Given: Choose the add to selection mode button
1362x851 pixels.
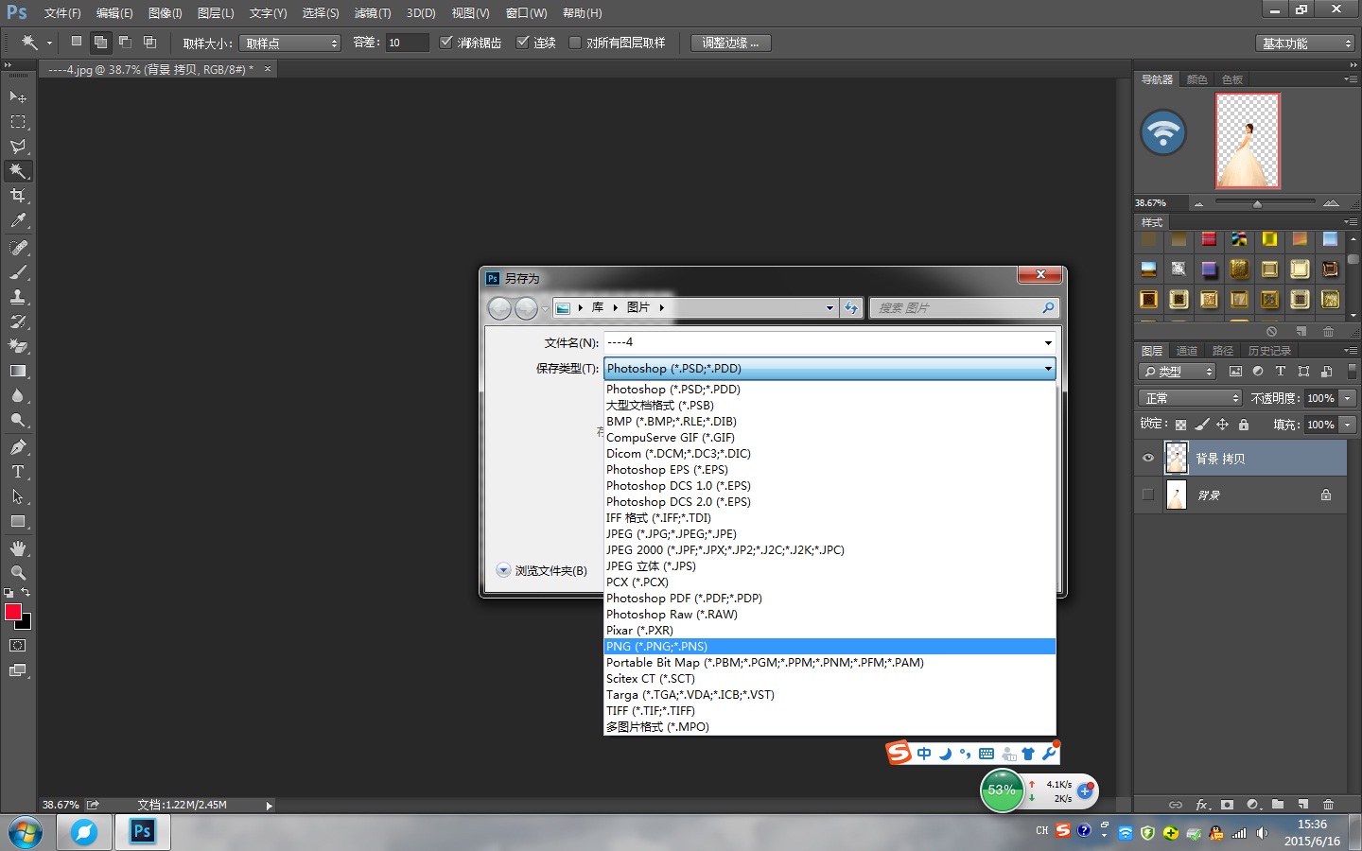Looking at the screenshot, I should (x=100, y=42).
